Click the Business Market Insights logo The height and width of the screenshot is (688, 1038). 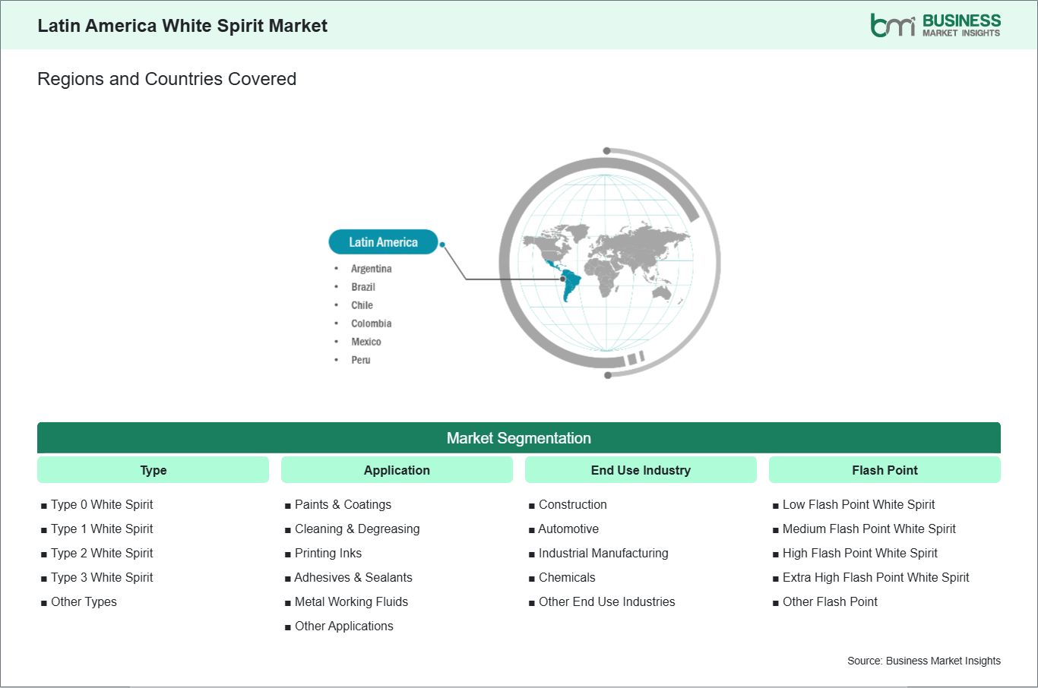tap(935, 25)
